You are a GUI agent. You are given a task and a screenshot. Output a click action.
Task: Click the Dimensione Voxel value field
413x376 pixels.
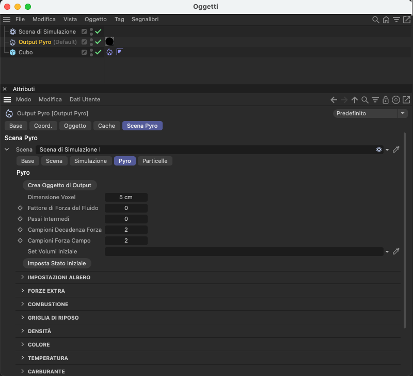pos(126,197)
